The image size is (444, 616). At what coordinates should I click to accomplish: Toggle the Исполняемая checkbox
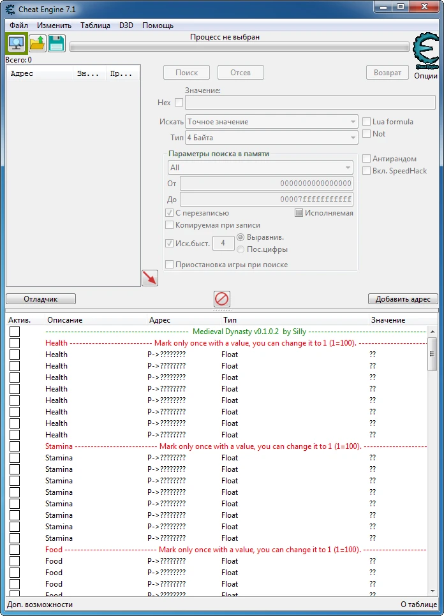click(x=299, y=212)
